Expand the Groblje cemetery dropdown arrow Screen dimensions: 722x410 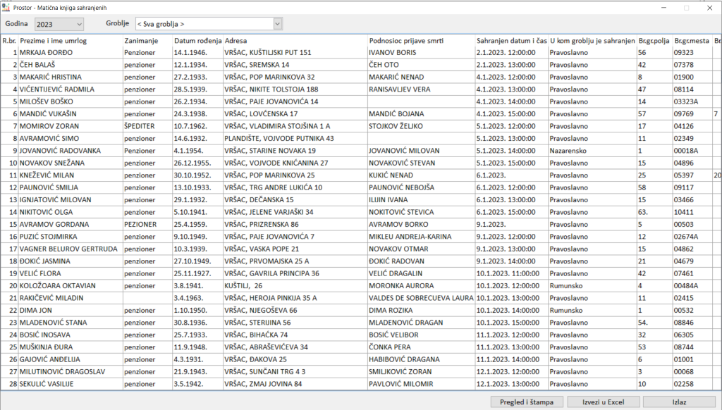tap(277, 25)
